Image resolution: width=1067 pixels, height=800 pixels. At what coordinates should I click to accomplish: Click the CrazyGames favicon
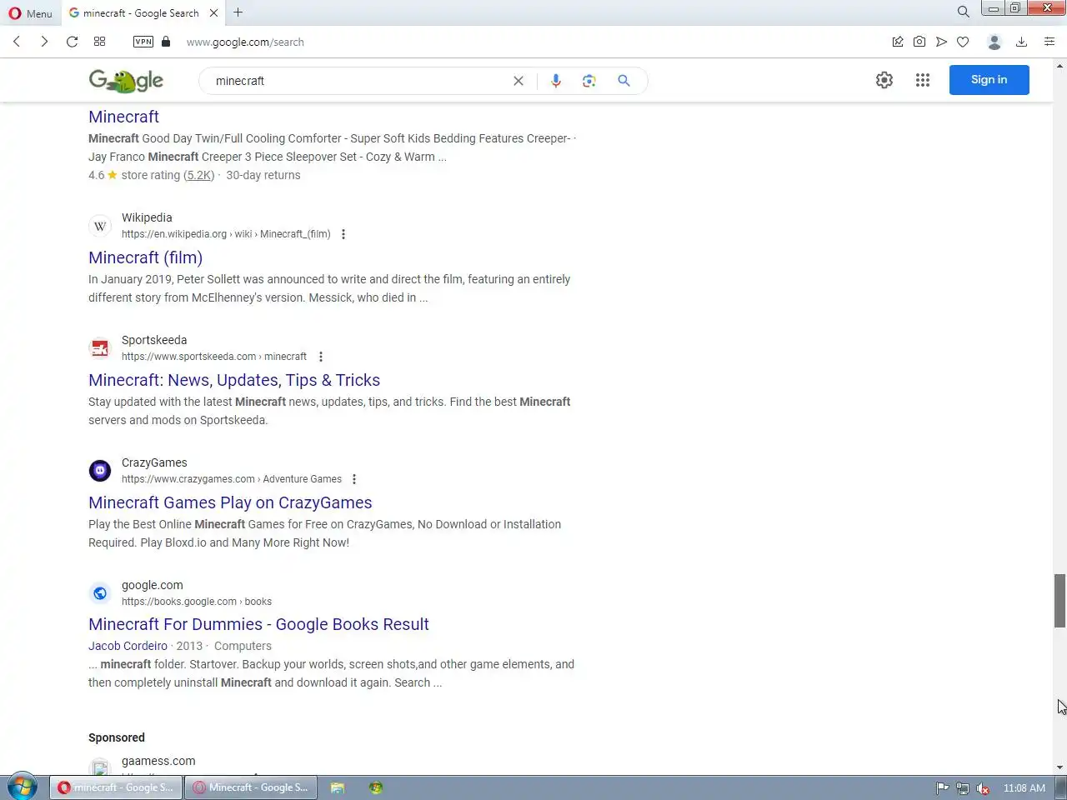coord(100,471)
